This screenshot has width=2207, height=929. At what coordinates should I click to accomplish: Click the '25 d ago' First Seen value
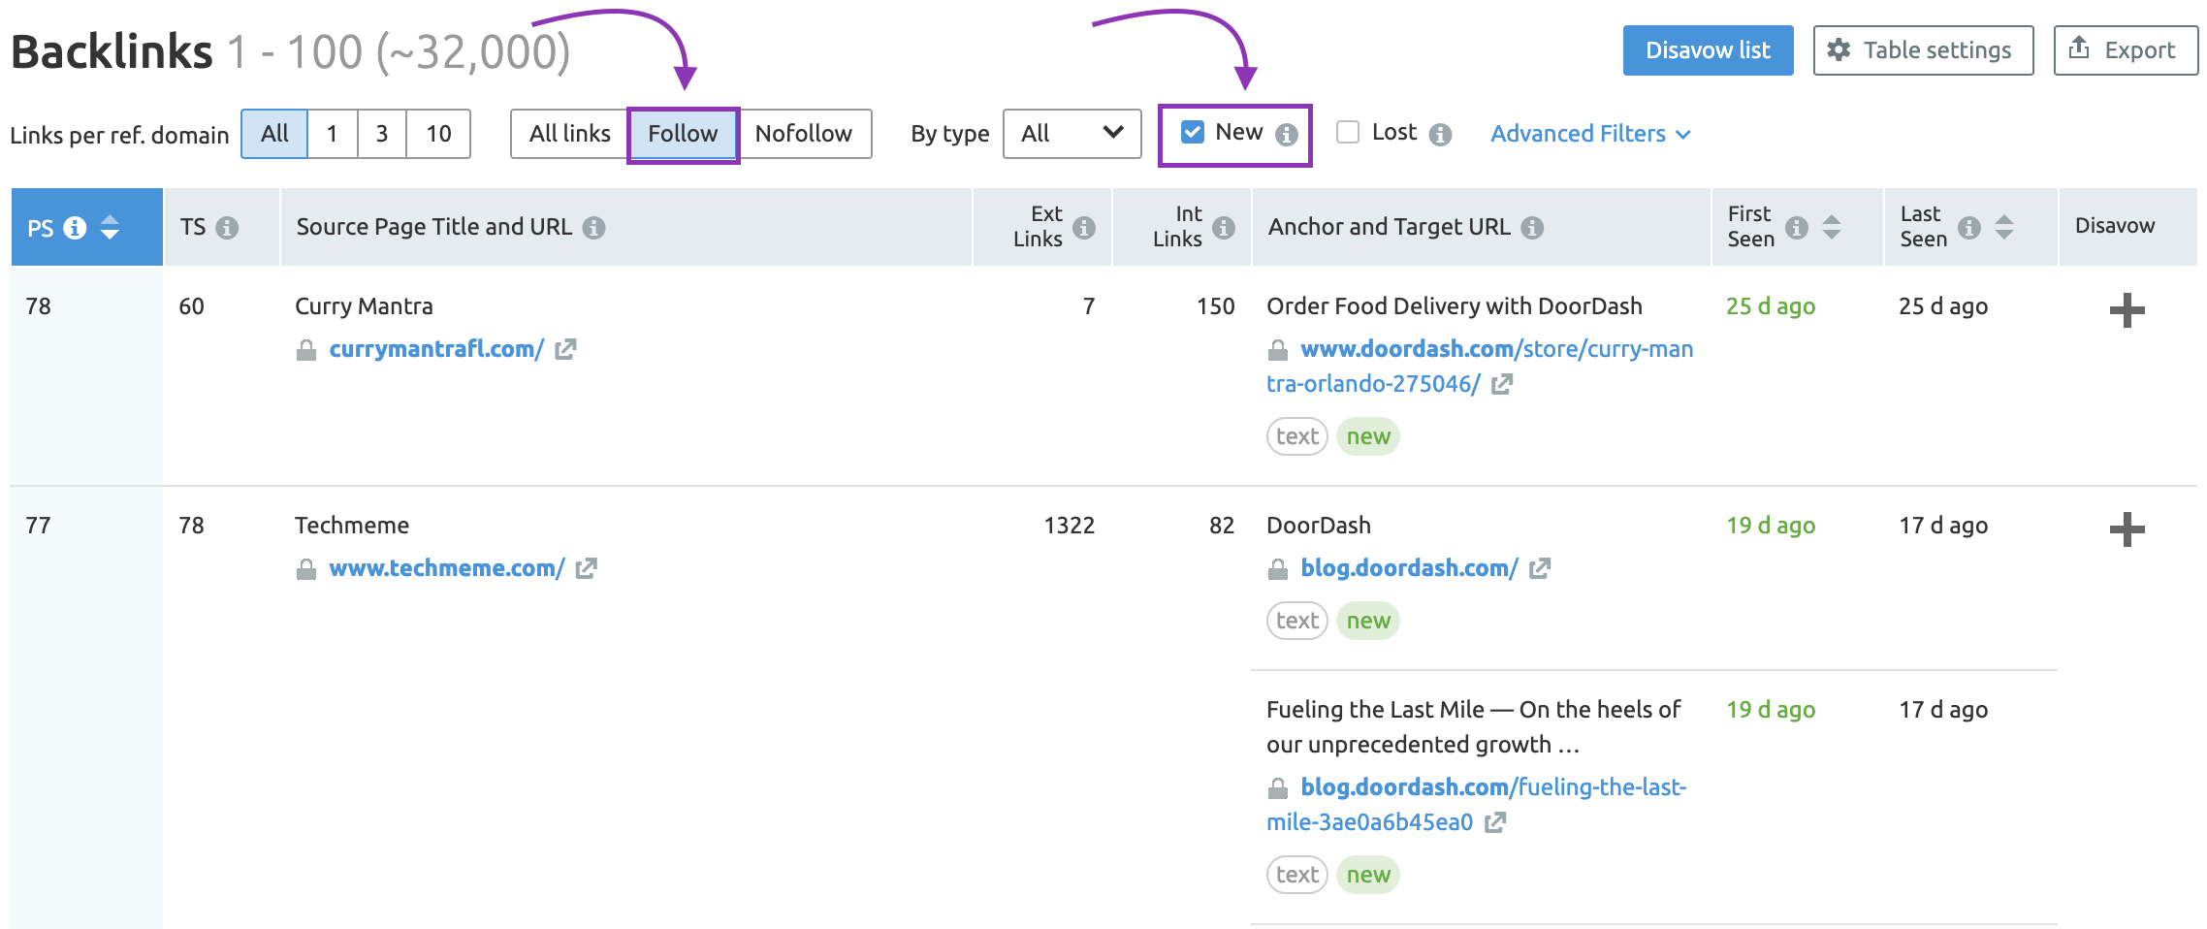pos(1771,306)
